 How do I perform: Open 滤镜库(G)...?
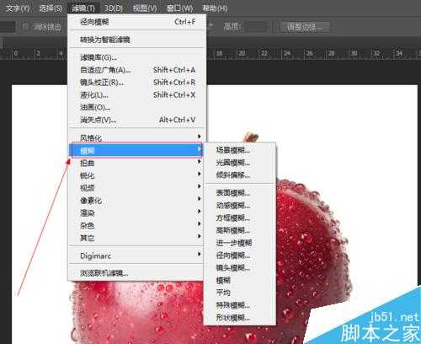pyautogui.click(x=137, y=57)
